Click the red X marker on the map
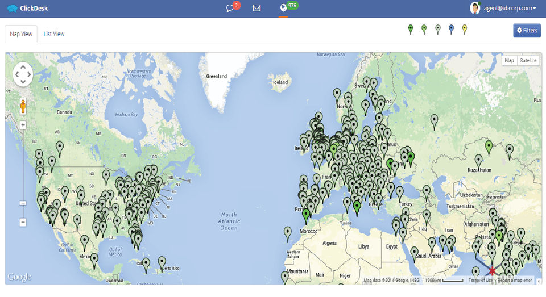Screen dimensions: 546x297 coord(493,271)
